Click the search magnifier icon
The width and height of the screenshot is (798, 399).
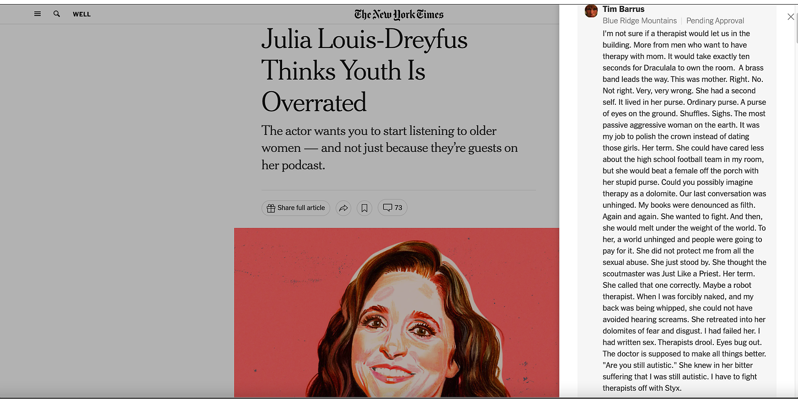[x=57, y=14]
